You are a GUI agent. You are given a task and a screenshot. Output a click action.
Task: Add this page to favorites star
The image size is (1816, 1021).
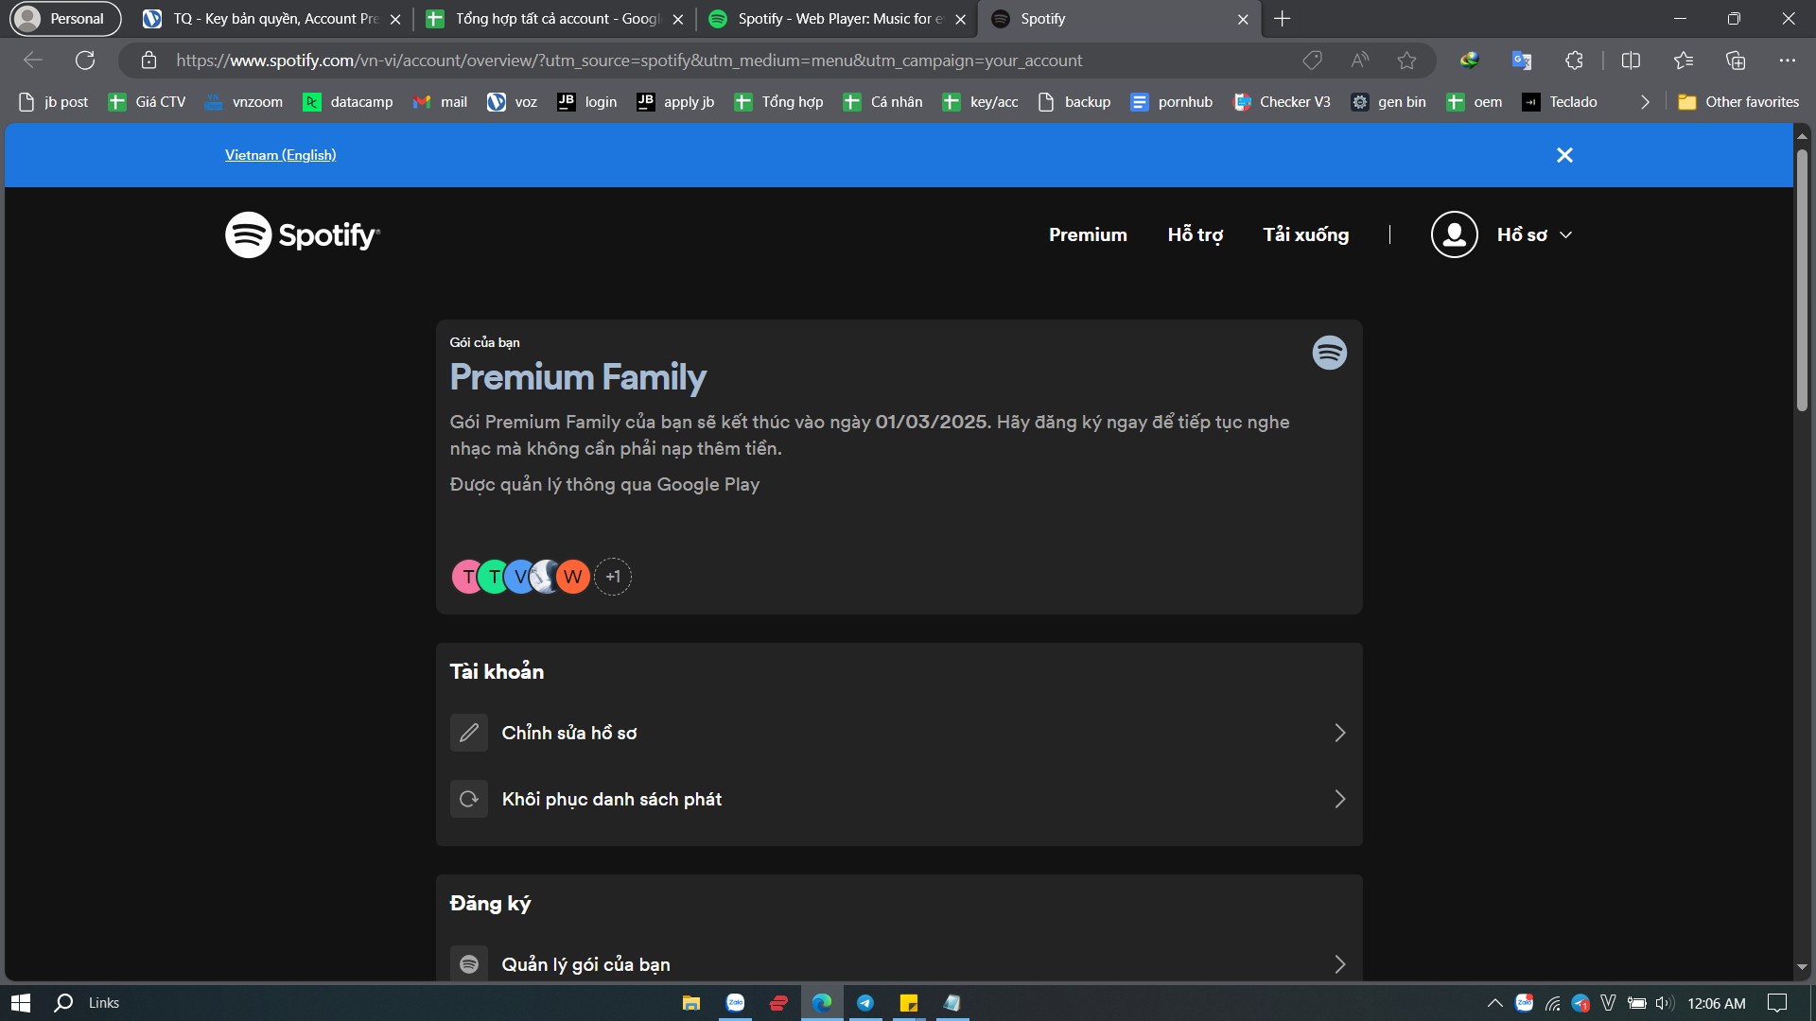click(x=1406, y=61)
